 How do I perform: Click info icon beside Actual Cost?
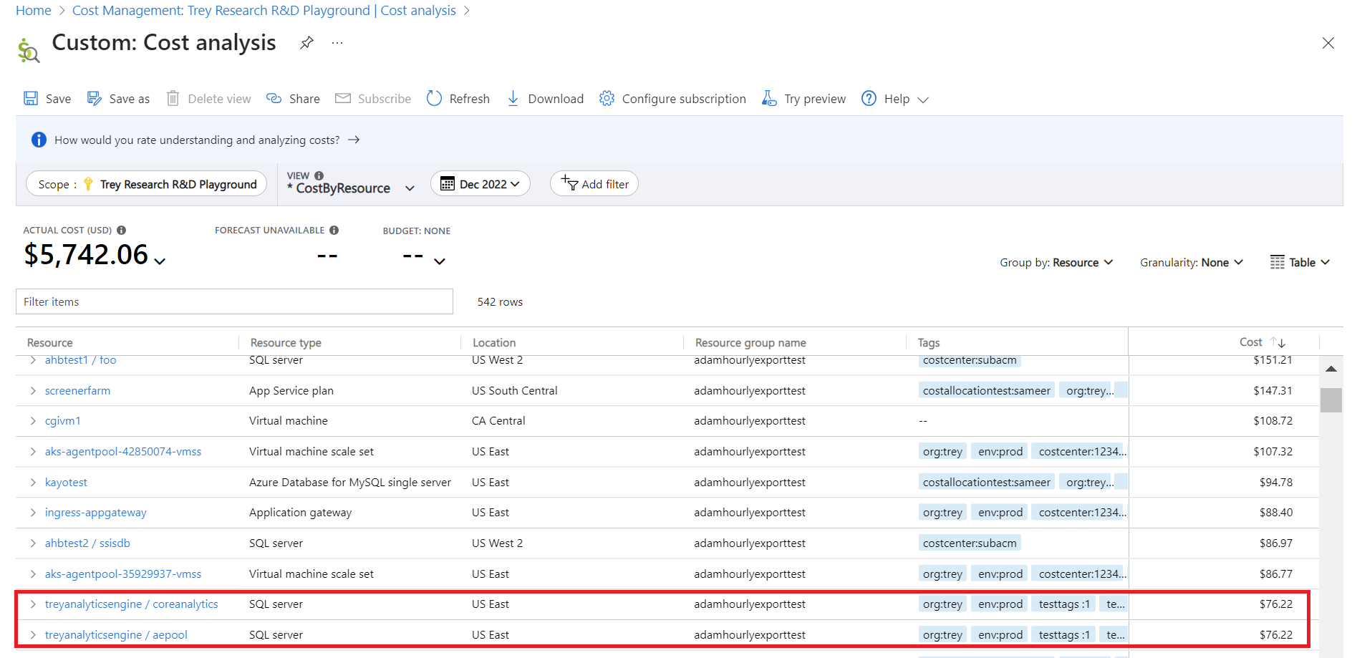(x=122, y=231)
